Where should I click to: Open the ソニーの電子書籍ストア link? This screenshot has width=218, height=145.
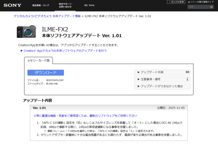click(201, 2)
